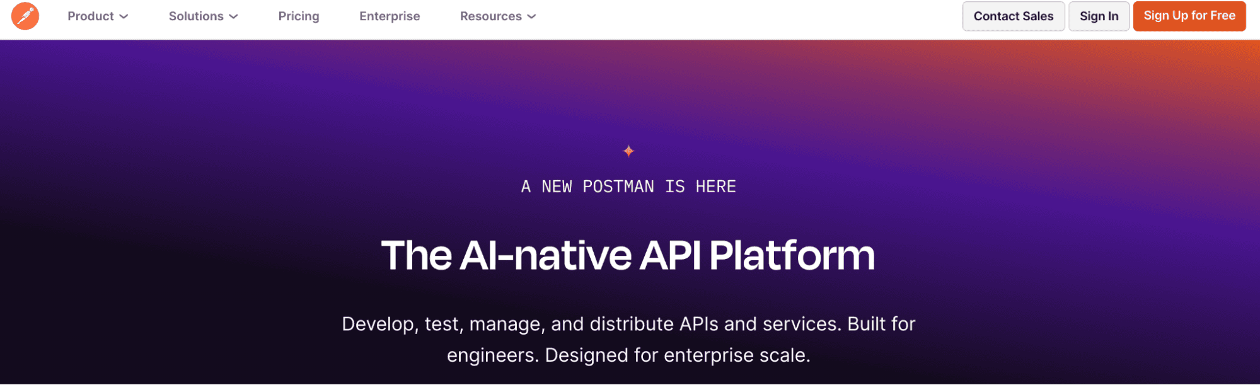Open the Solutions menu
The image size is (1260, 385).
(203, 16)
